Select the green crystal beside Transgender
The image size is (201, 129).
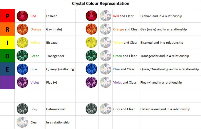(x=22, y=56)
